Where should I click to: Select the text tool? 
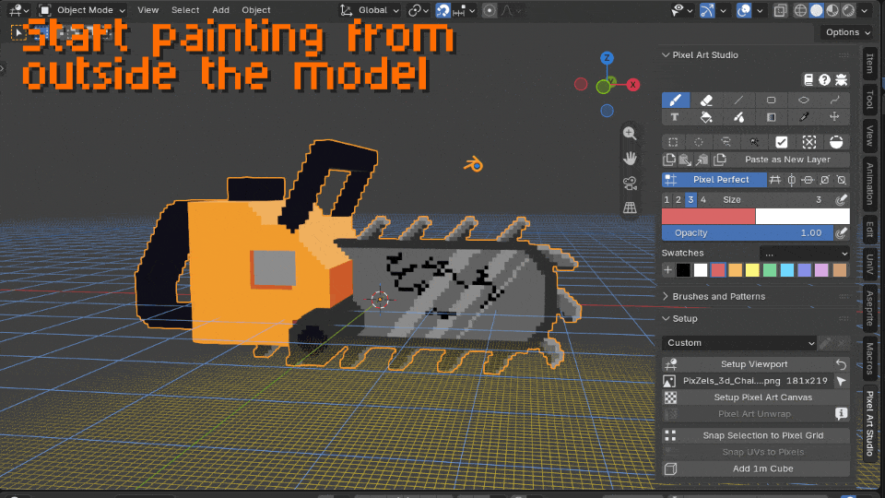[x=675, y=117]
